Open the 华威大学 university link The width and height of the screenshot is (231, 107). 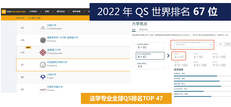click(52, 25)
